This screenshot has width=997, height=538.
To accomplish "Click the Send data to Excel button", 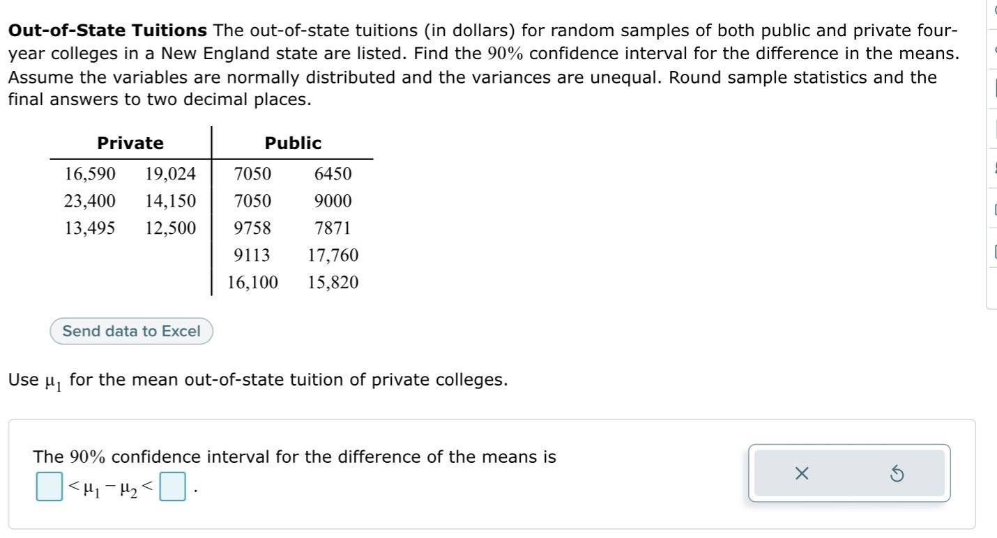I will point(130,331).
